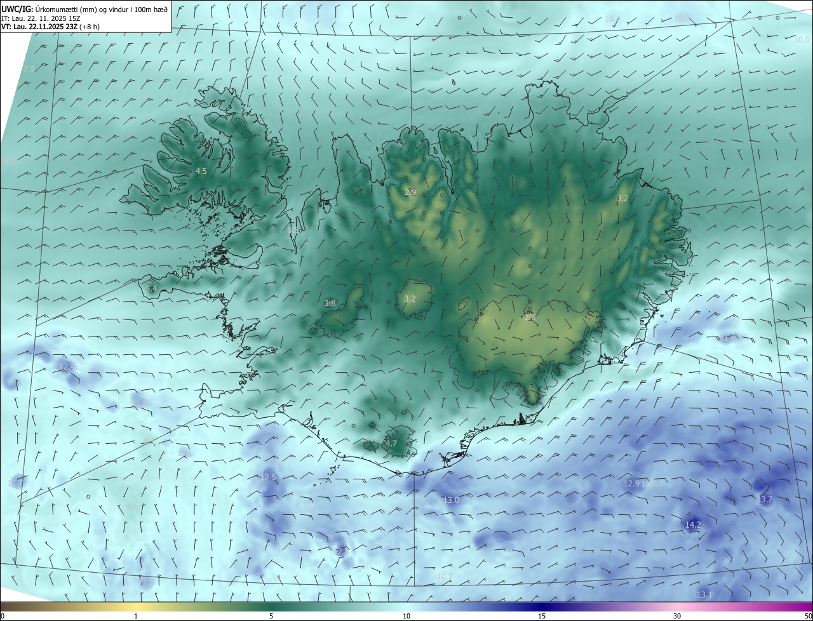Click the 30 tick on the color scale

[x=677, y=616]
